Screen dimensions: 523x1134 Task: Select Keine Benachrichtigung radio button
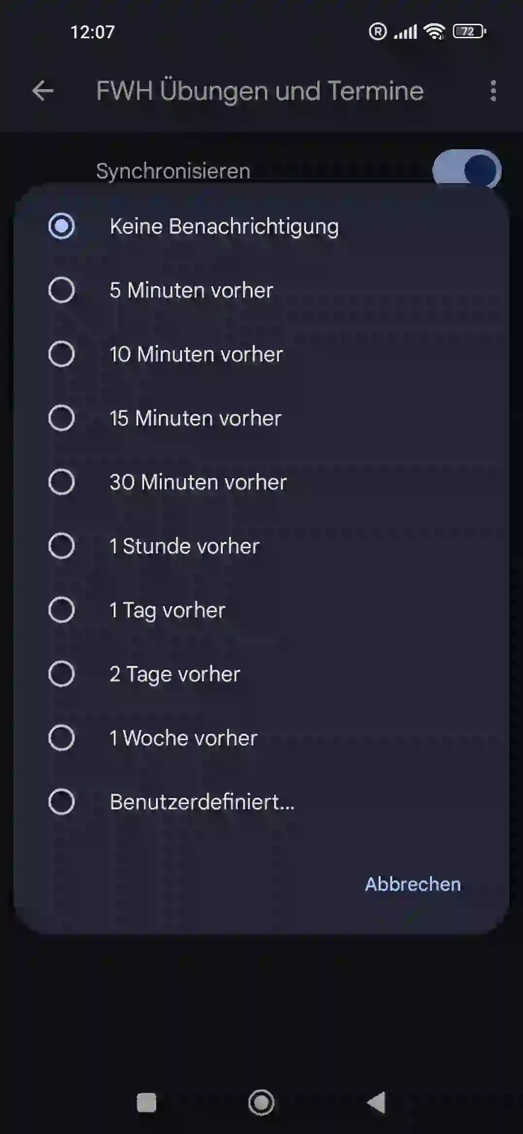coord(261,226)
